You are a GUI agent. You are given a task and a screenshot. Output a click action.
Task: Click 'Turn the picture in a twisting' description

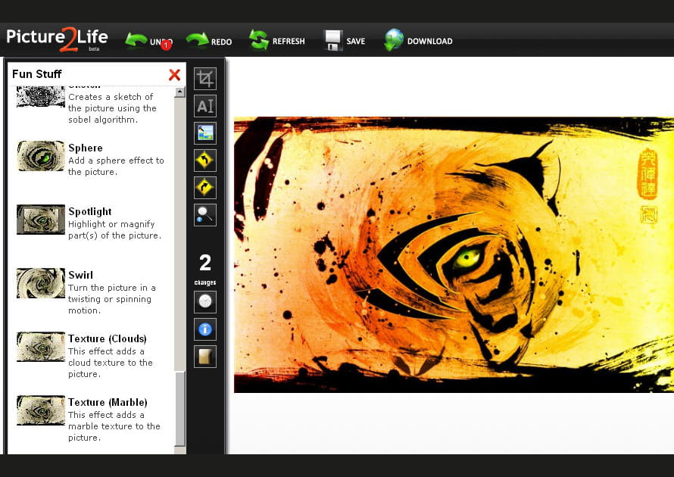pos(112,299)
